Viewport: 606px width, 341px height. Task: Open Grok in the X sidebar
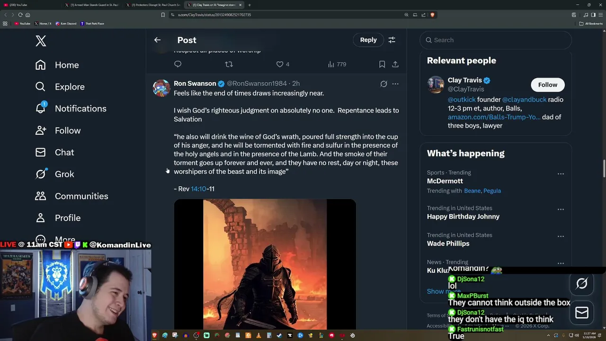coord(54,174)
